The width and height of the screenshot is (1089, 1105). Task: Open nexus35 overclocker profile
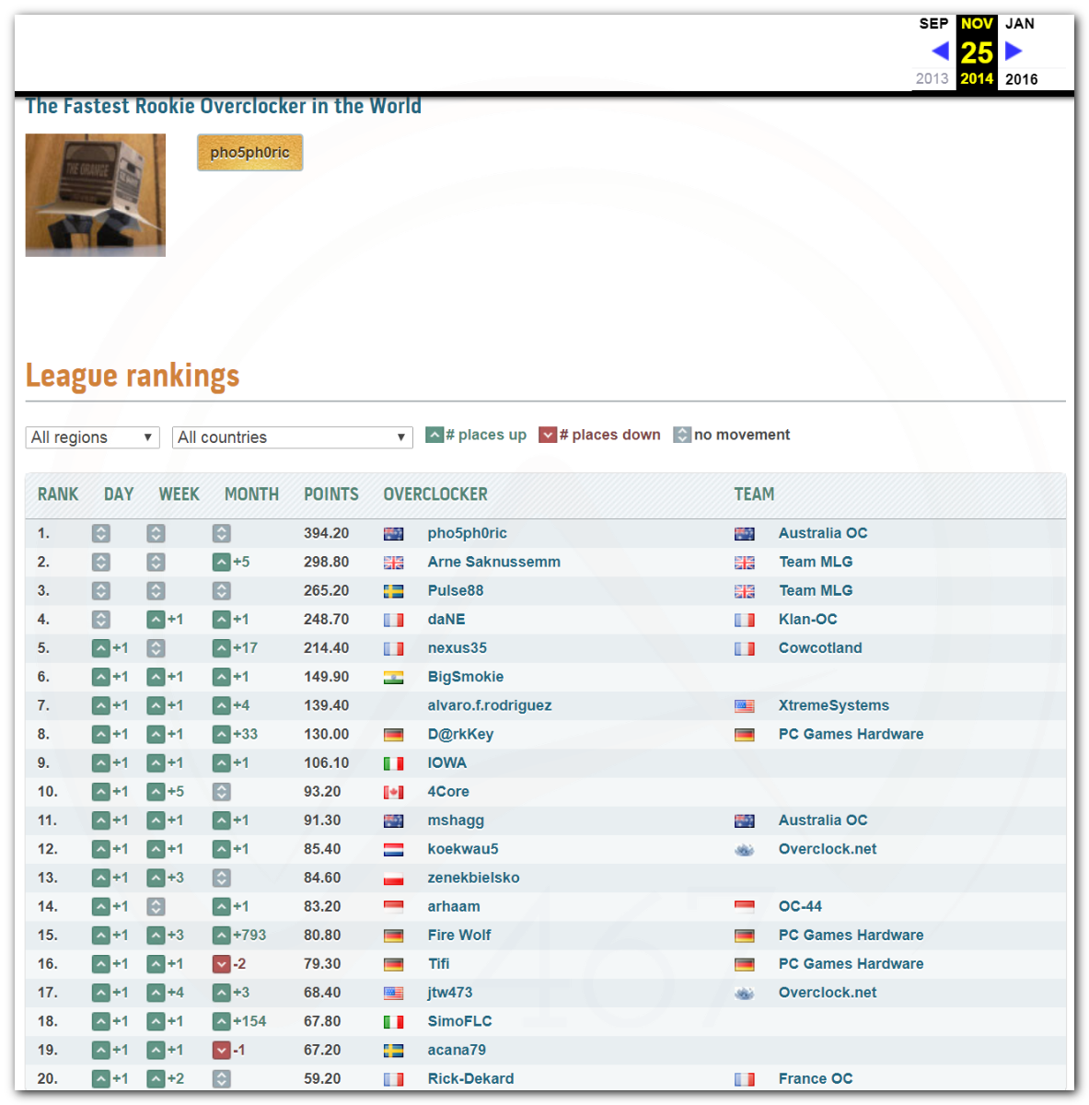tap(457, 648)
